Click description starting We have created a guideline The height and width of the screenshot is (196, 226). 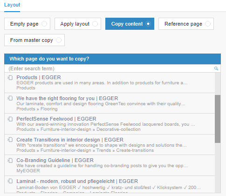[102, 166]
